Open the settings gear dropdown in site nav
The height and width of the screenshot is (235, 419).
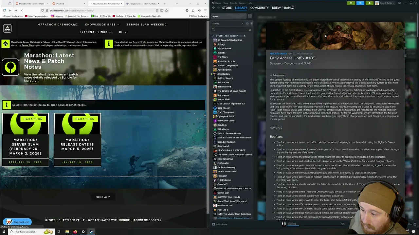123,32
